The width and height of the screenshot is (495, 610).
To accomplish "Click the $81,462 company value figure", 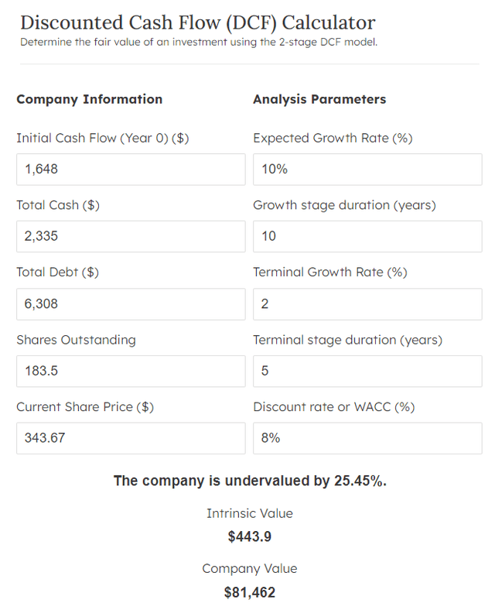I will [x=250, y=592].
